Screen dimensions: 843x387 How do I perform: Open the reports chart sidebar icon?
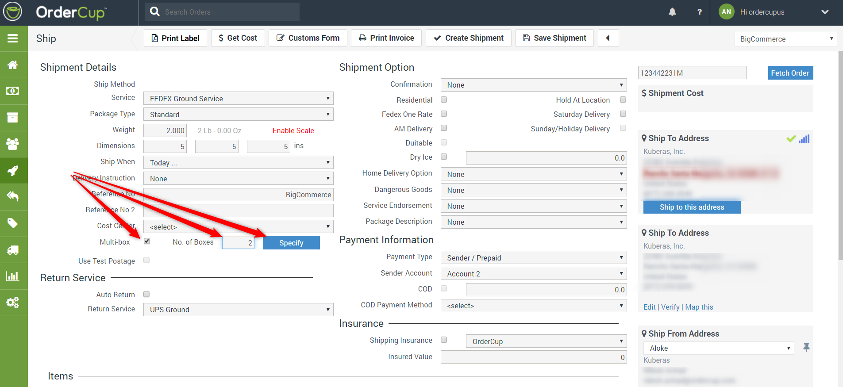pos(13,276)
